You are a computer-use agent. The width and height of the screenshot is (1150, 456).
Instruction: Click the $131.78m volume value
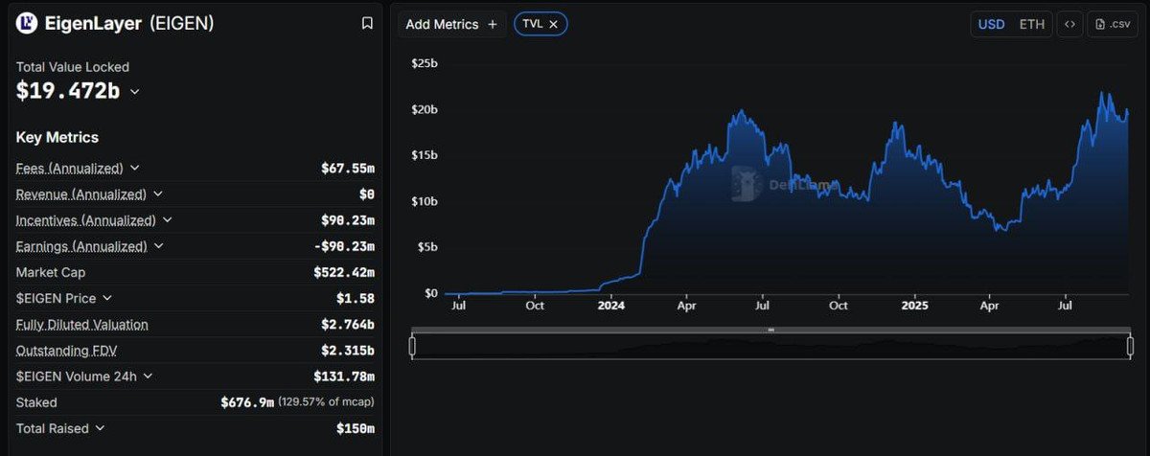click(x=344, y=376)
